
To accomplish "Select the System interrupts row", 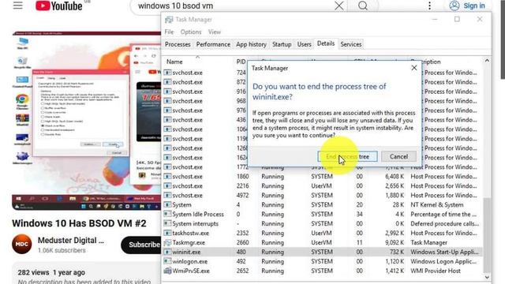I will (x=323, y=223).
